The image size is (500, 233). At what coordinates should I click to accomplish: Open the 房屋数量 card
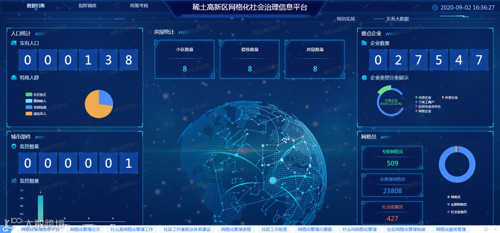[315, 59]
